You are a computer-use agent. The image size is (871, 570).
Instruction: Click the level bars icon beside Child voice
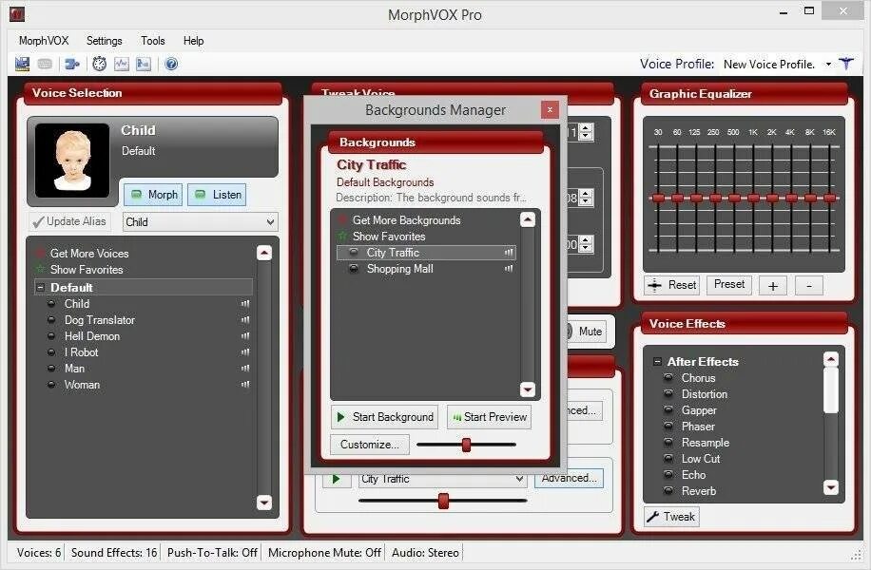click(x=245, y=304)
